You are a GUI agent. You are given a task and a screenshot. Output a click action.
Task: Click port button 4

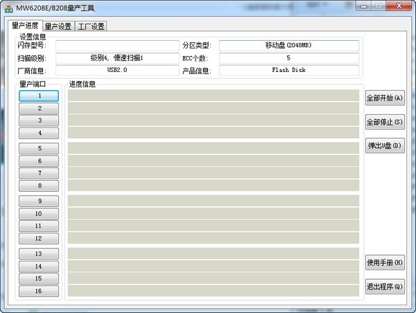pos(39,132)
